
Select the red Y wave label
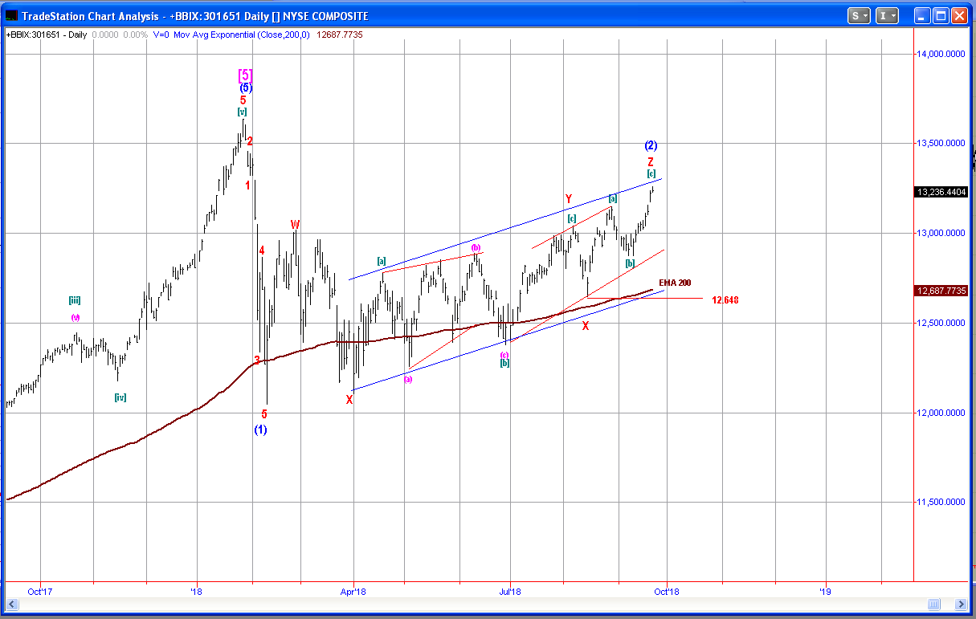pos(568,198)
